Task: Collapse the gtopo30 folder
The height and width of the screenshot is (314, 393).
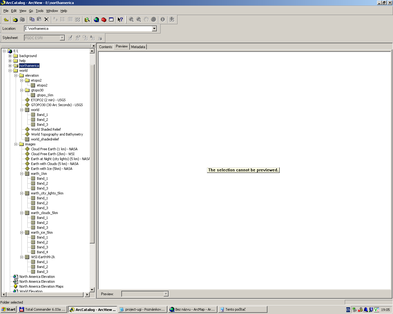Action: click(22, 90)
